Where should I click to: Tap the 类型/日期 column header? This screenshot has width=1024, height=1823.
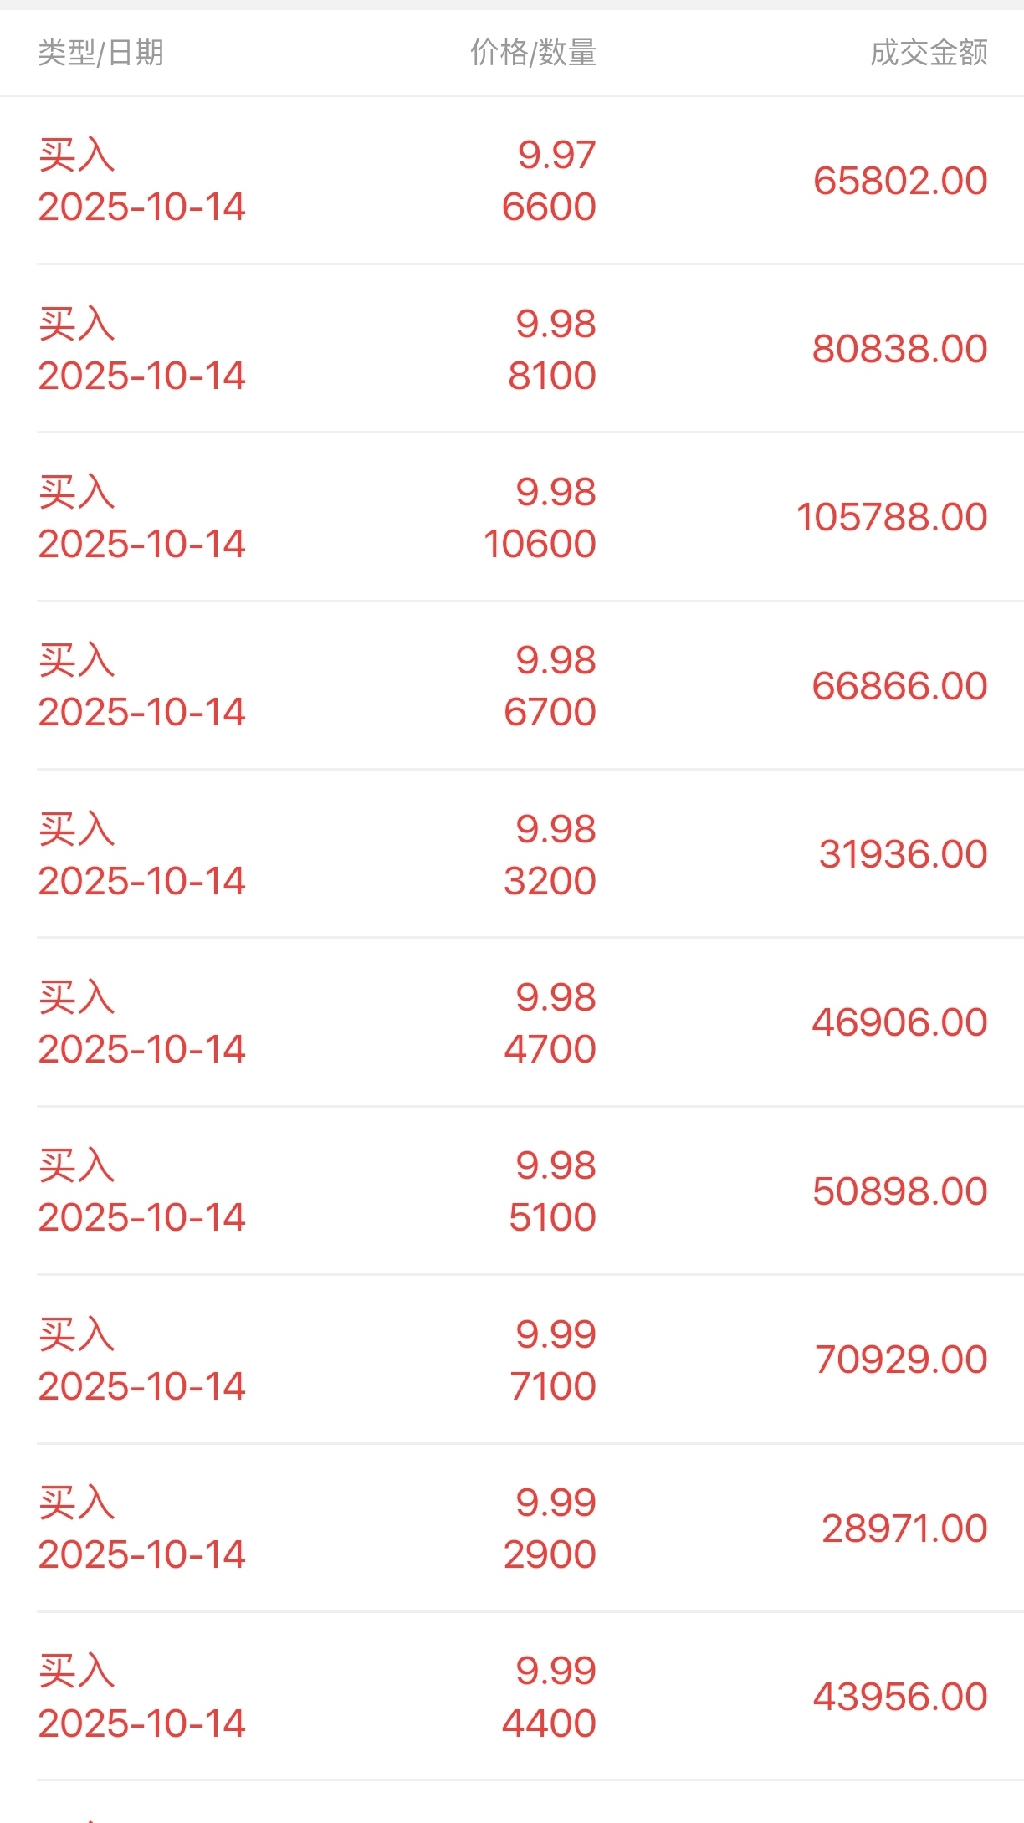pyautogui.click(x=100, y=53)
